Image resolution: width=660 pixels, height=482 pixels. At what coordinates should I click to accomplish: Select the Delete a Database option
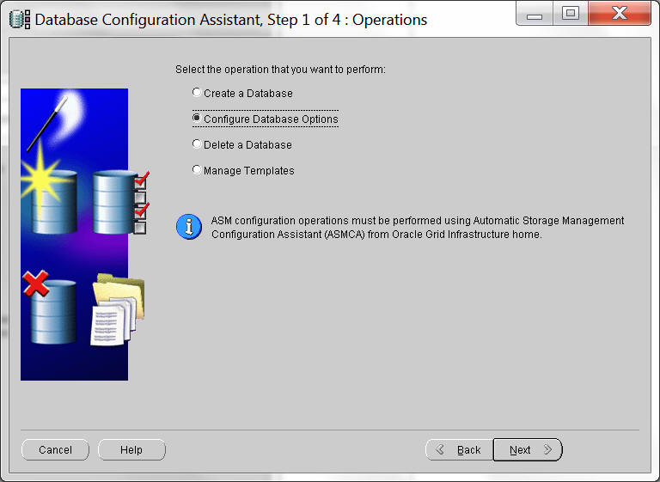[198, 144]
